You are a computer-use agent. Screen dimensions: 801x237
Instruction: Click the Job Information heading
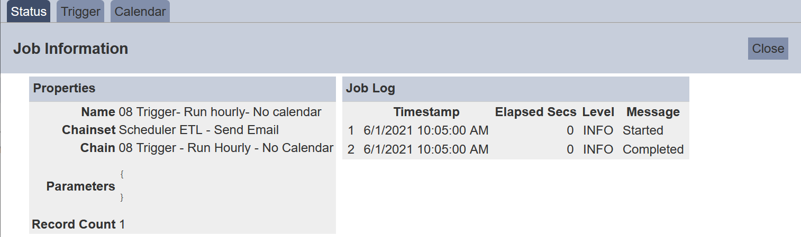[x=70, y=49]
